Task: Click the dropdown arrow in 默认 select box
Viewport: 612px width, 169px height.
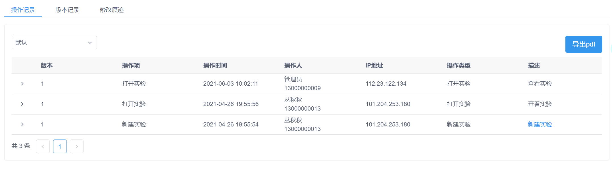Action: [x=90, y=43]
